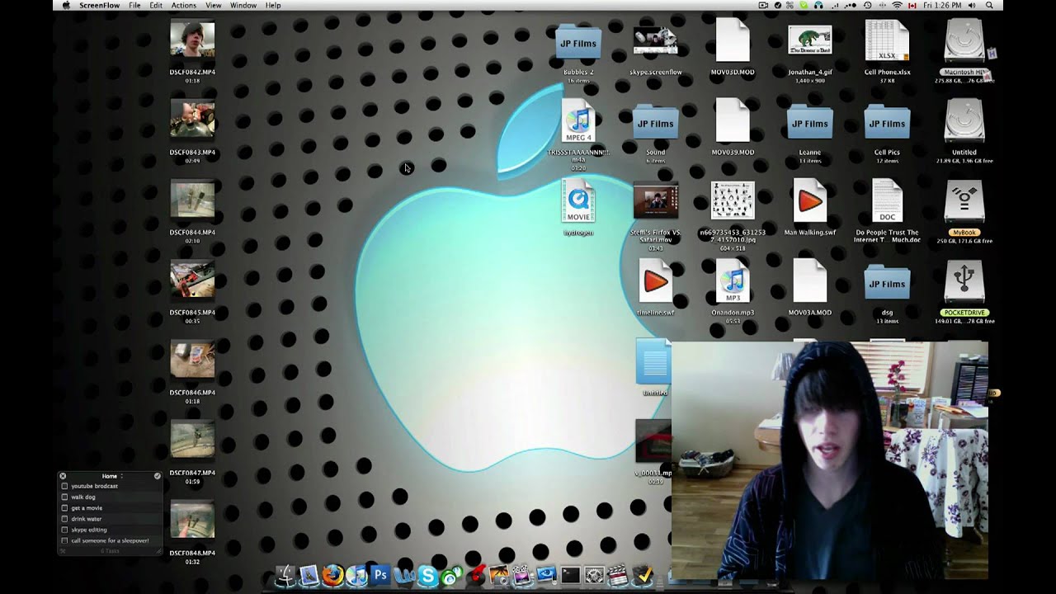Open Skype from the dock

[427, 575]
